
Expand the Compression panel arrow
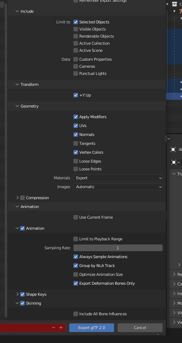(x=17, y=198)
